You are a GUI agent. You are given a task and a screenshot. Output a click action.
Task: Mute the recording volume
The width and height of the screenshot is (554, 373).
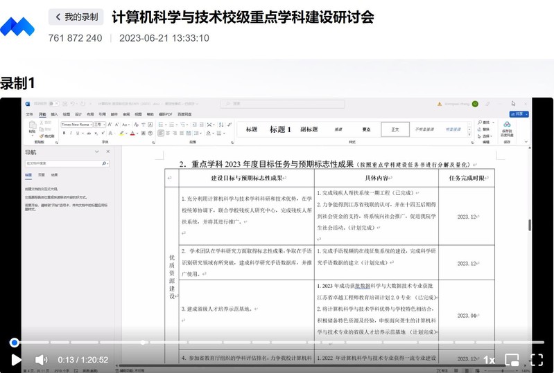(x=41, y=359)
